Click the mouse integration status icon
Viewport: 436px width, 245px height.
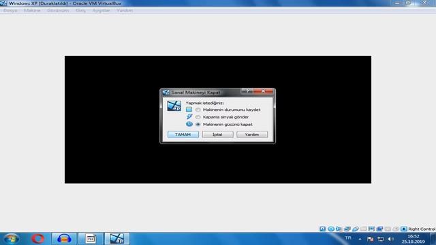coord(396,229)
